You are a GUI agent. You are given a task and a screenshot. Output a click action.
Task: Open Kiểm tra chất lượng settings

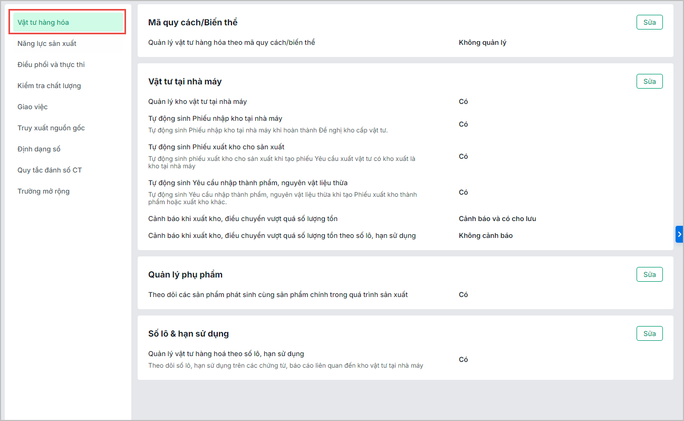(x=49, y=85)
